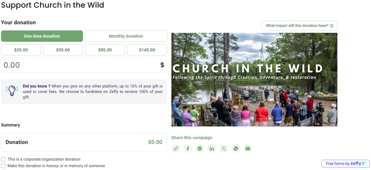Share campaign on Facebook
The width and height of the screenshot is (371, 170).
[188, 148]
